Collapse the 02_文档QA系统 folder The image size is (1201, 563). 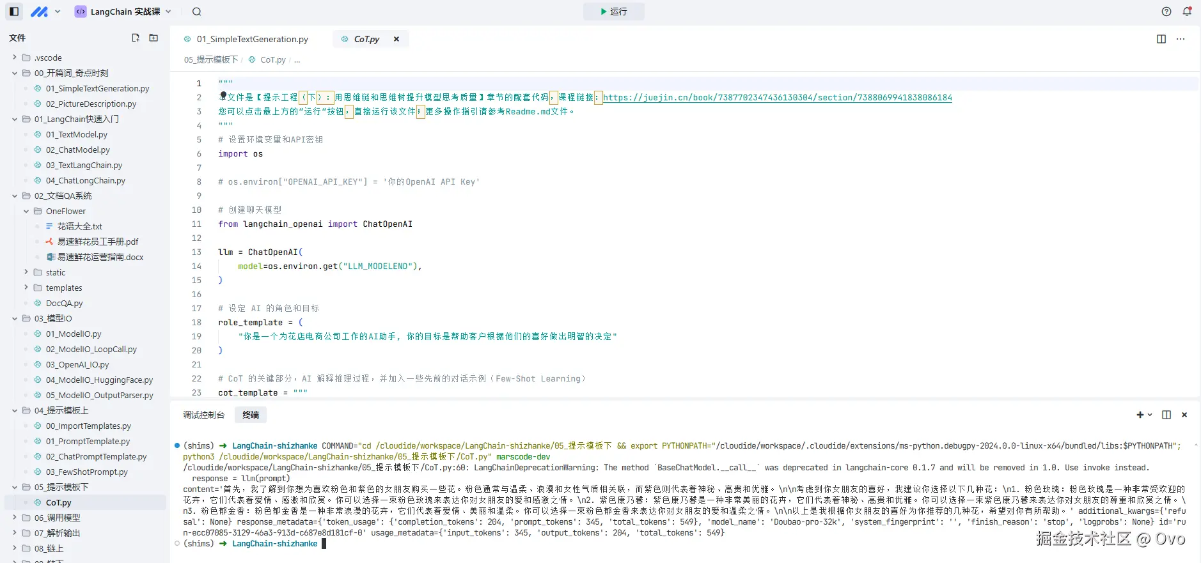[x=15, y=196]
